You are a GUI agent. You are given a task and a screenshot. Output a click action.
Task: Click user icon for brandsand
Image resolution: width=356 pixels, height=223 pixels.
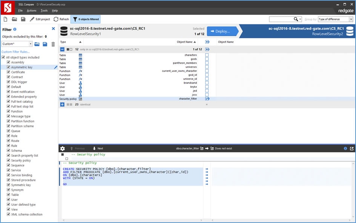(x=80, y=83)
